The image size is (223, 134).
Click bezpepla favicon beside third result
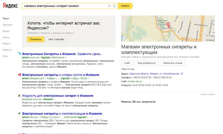[x=20, y=95]
